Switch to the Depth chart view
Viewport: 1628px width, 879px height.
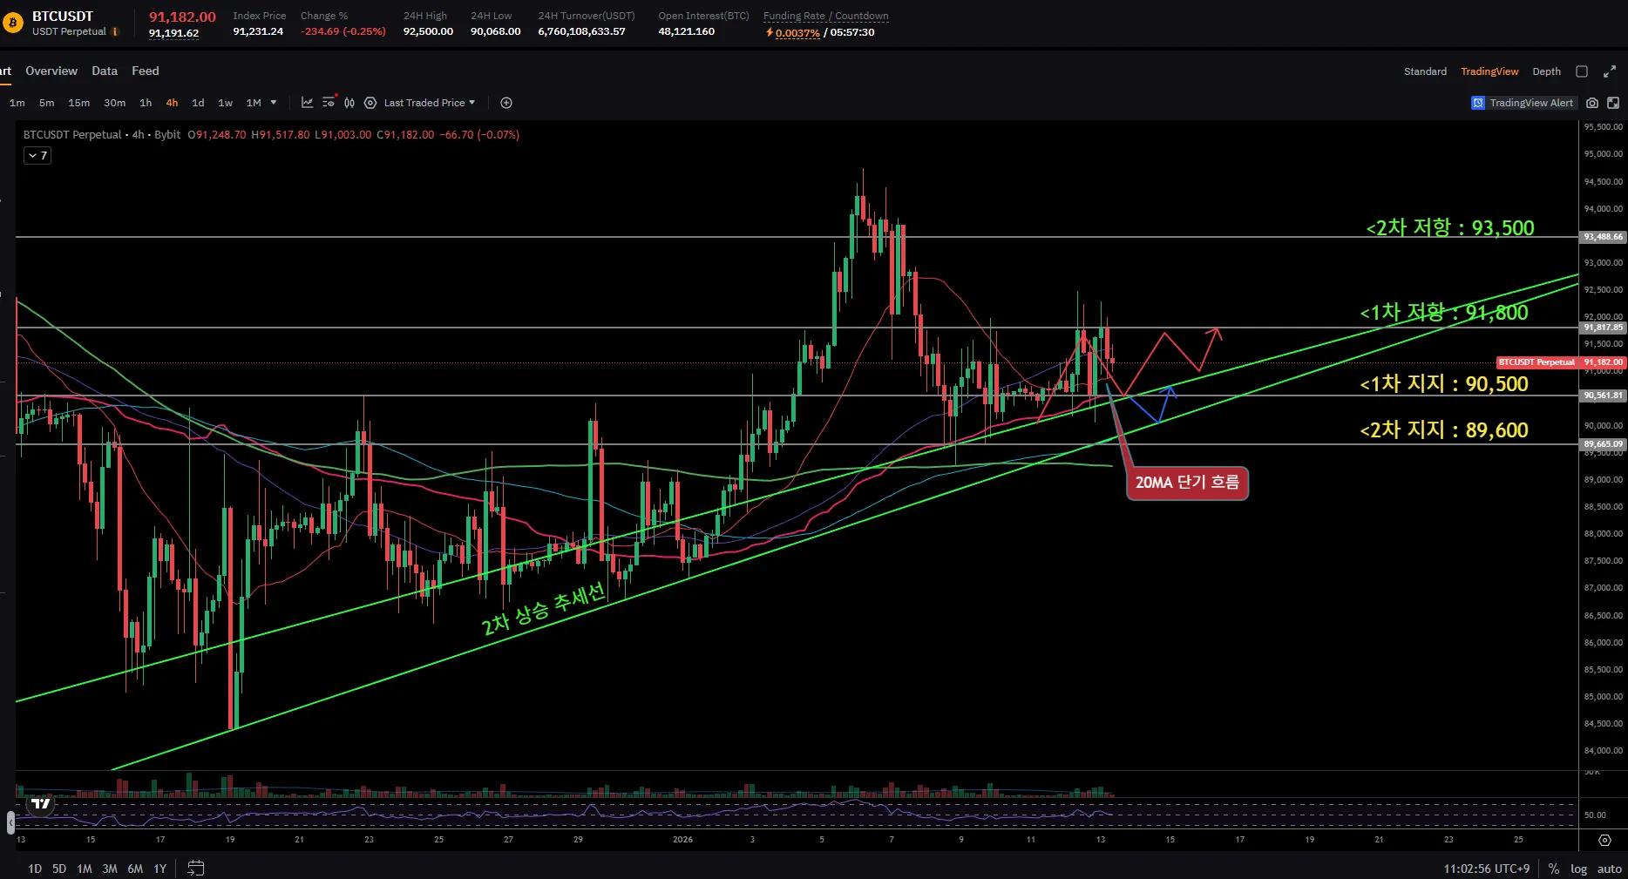pos(1546,71)
